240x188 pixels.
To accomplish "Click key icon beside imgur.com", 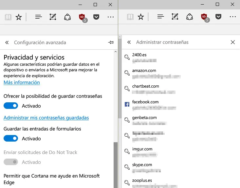I will [127, 151].
